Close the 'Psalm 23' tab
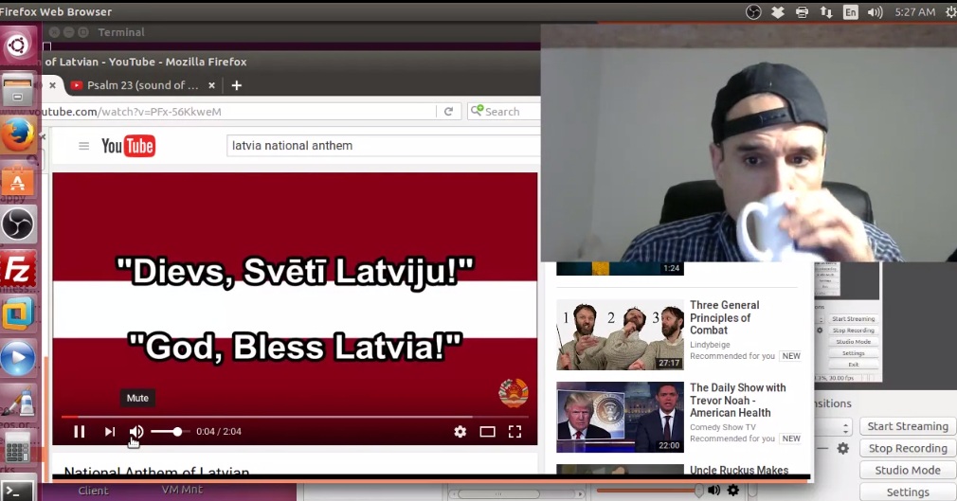This screenshot has height=501, width=957. (212, 85)
